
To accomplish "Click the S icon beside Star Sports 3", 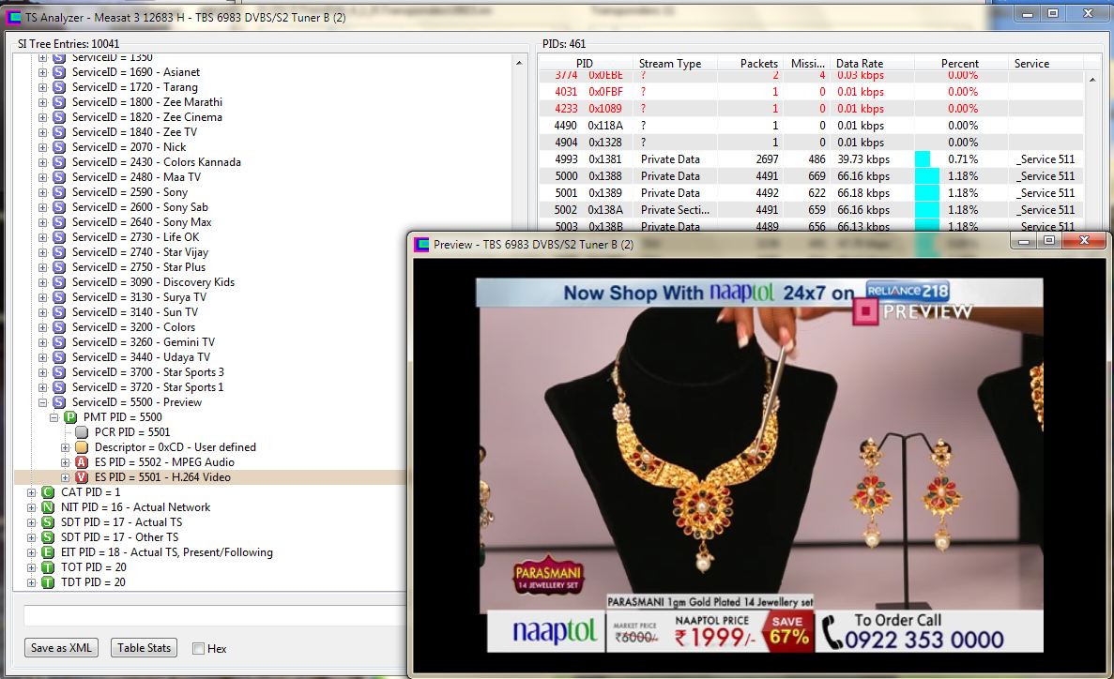I will pyautogui.click(x=59, y=372).
